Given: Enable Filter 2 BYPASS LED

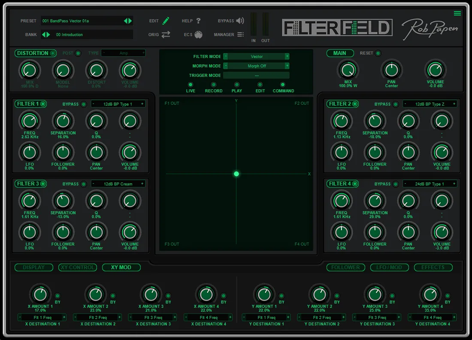Looking at the screenshot, I should coord(396,104).
